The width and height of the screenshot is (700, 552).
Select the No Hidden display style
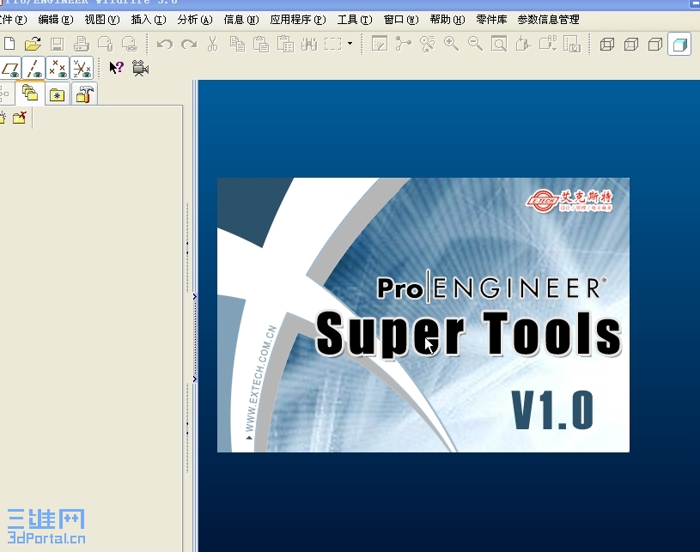(x=655, y=44)
